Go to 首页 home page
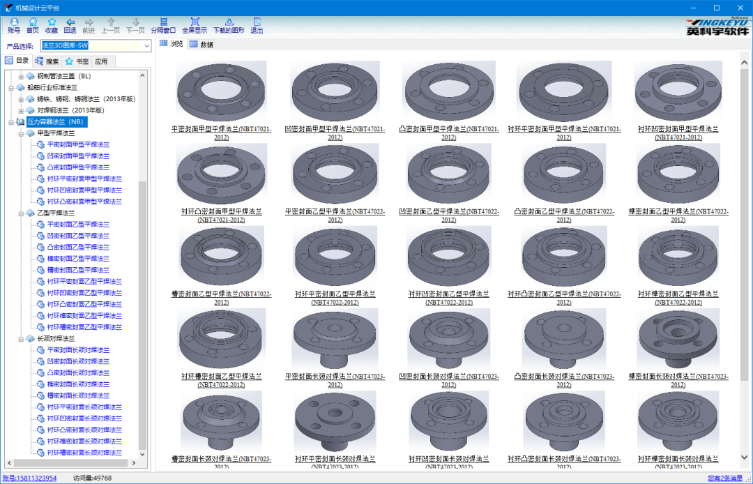Viewport: 753px width, 484px height. (x=33, y=25)
